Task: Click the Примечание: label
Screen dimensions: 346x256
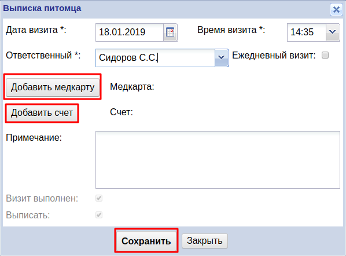Action: (34, 138)
